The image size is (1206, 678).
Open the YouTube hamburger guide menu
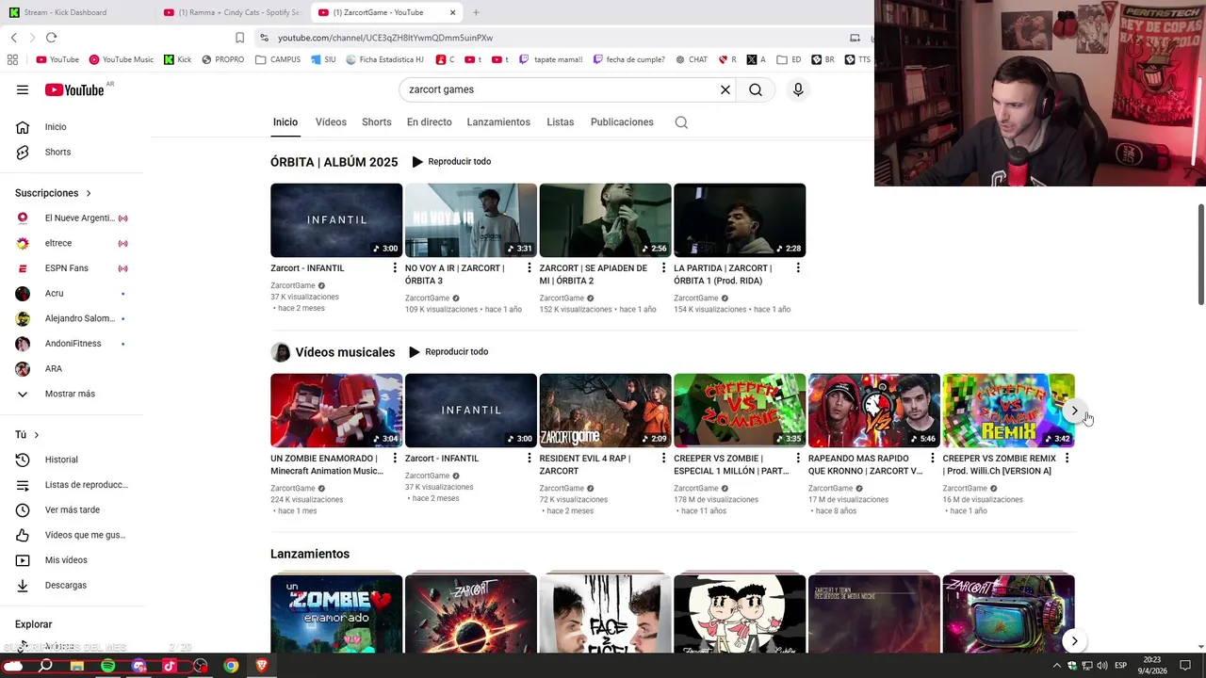(23, 89)
